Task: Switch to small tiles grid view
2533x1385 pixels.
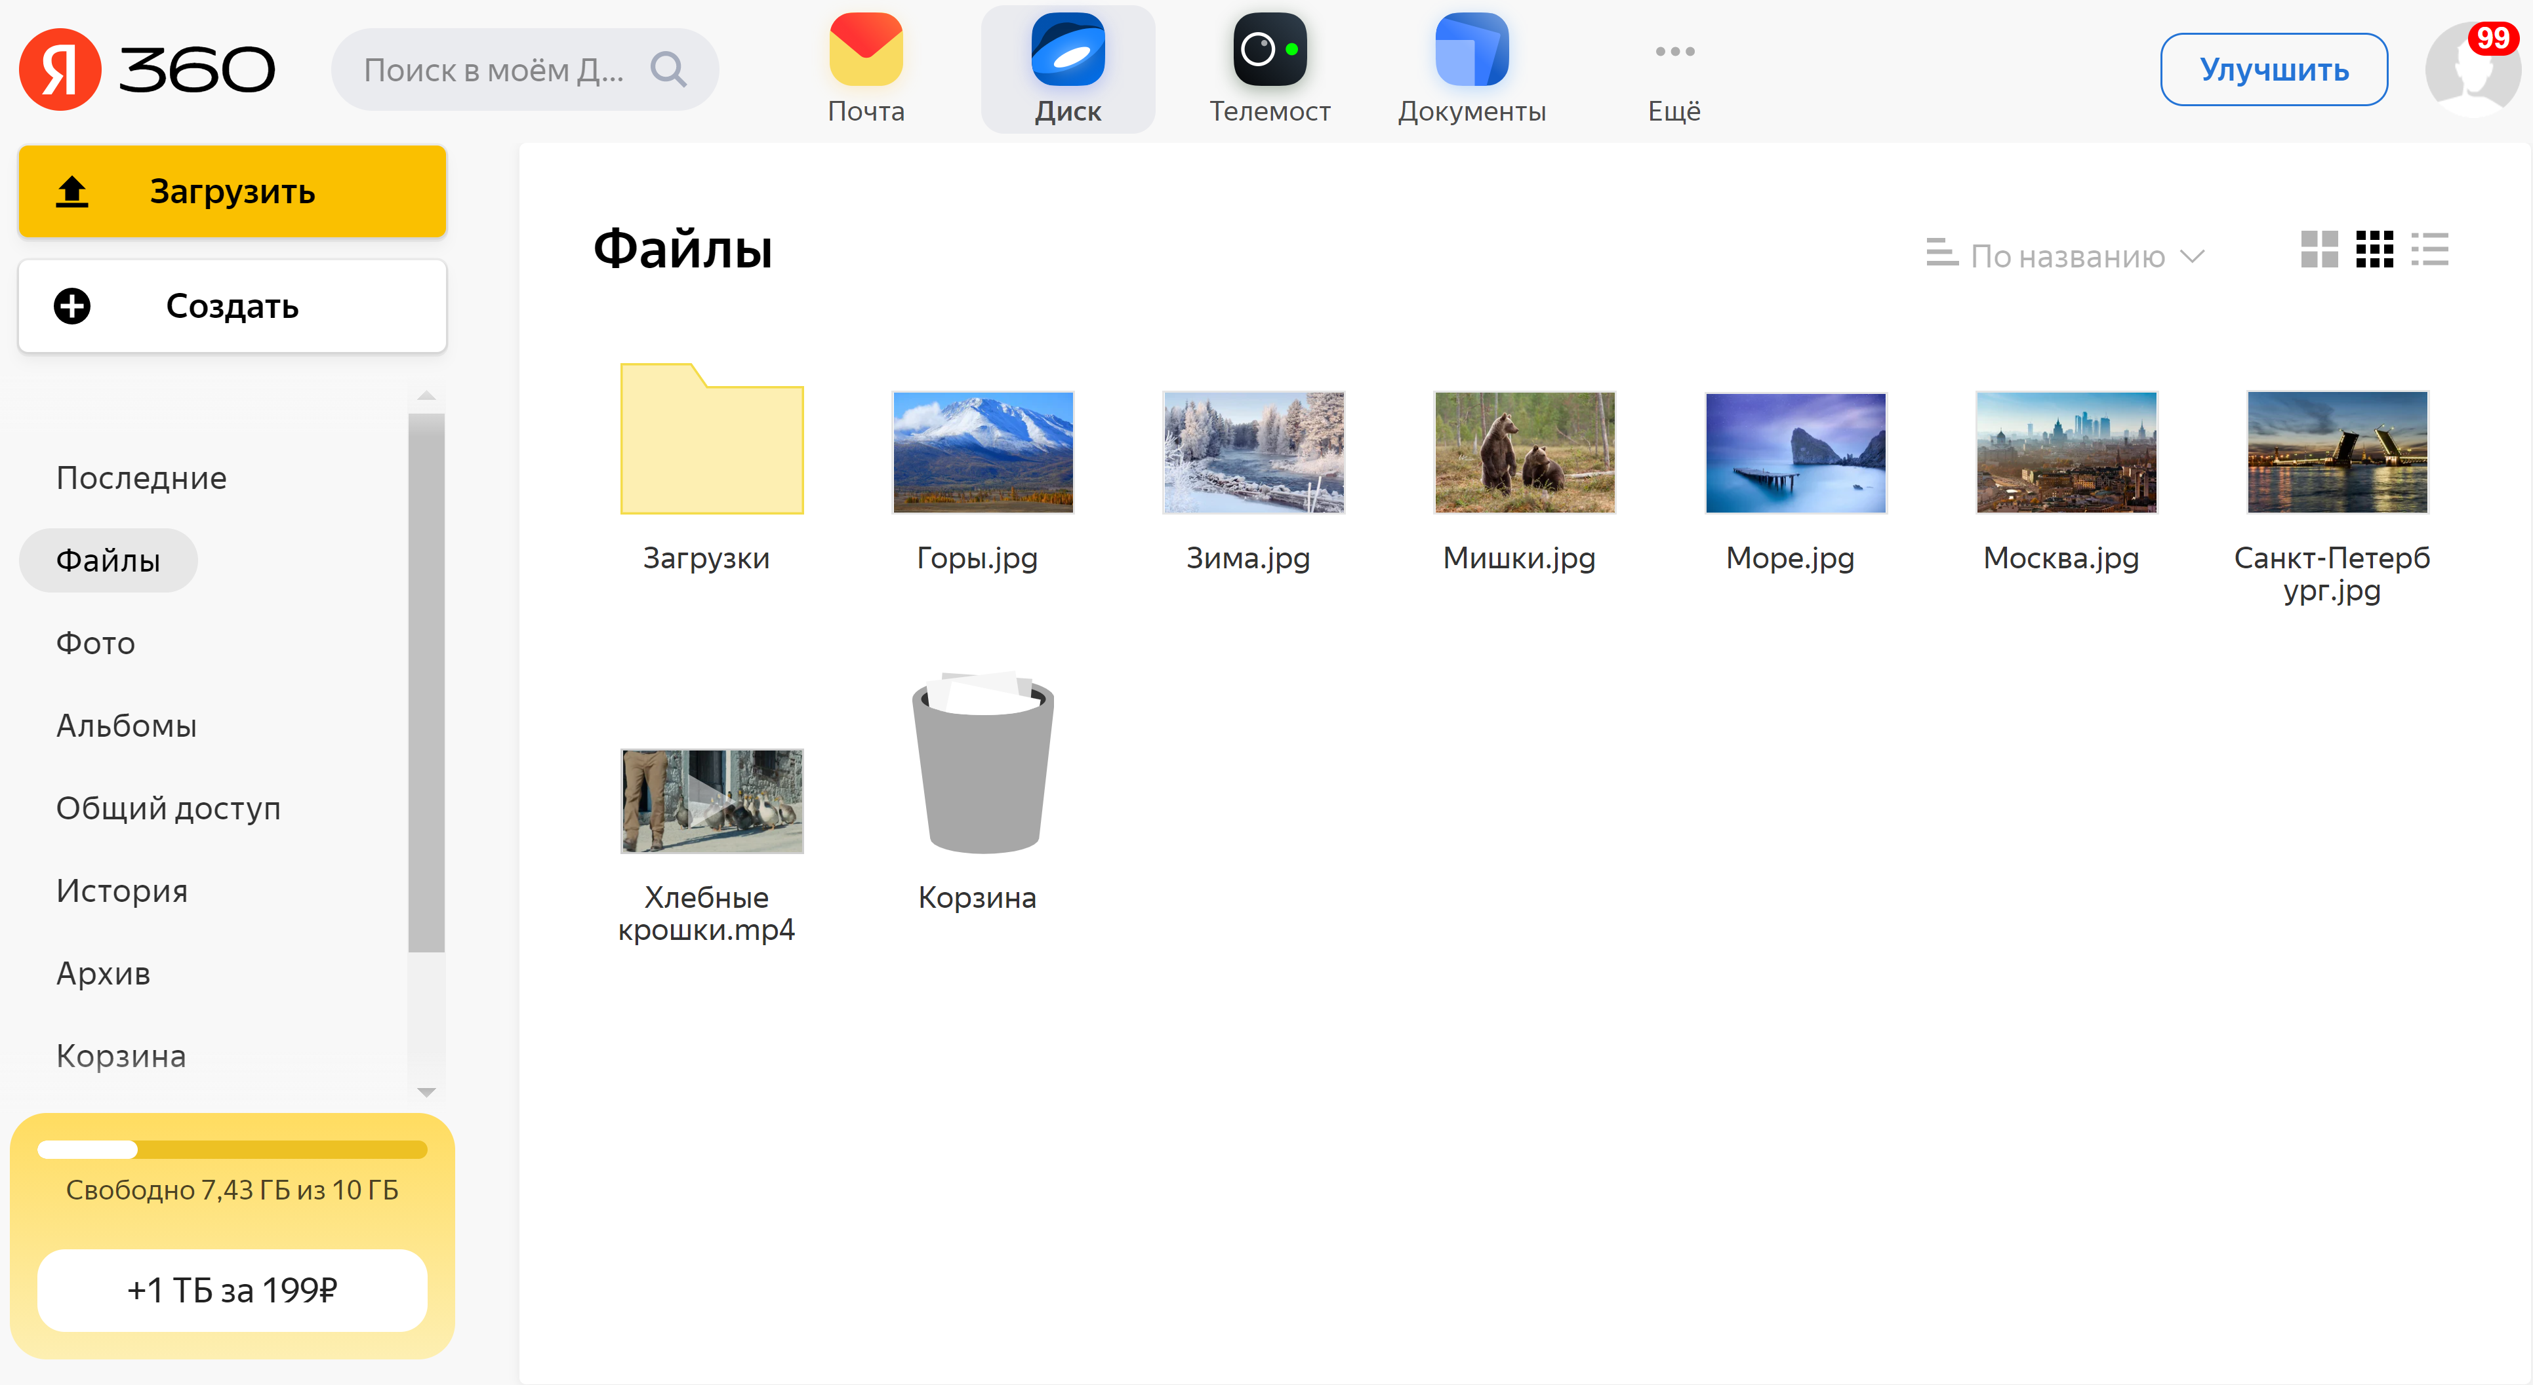Action: click(2375, 250)
